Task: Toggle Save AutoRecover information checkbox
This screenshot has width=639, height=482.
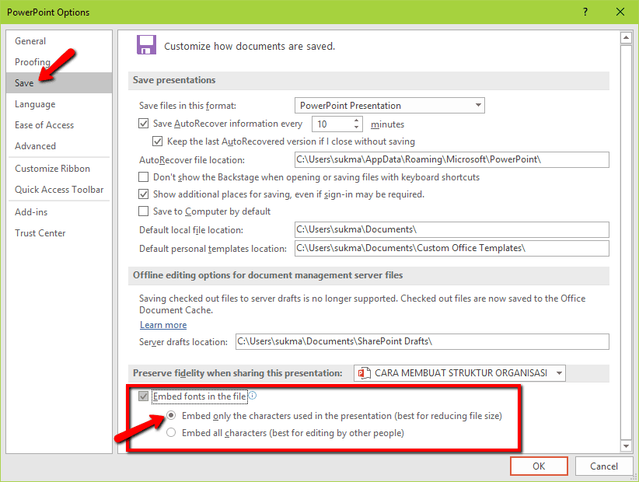Action: [x=144, y=123]
